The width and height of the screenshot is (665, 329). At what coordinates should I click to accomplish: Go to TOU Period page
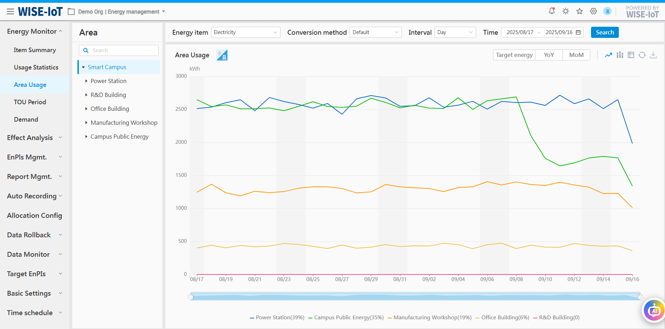30,102
